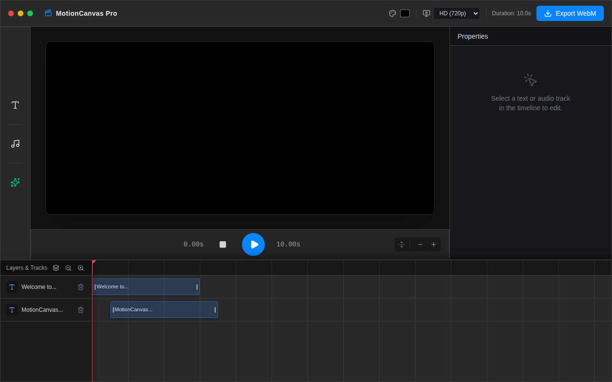Select the Text tool in sidebar
612x382 pixels.
[15, 105]
